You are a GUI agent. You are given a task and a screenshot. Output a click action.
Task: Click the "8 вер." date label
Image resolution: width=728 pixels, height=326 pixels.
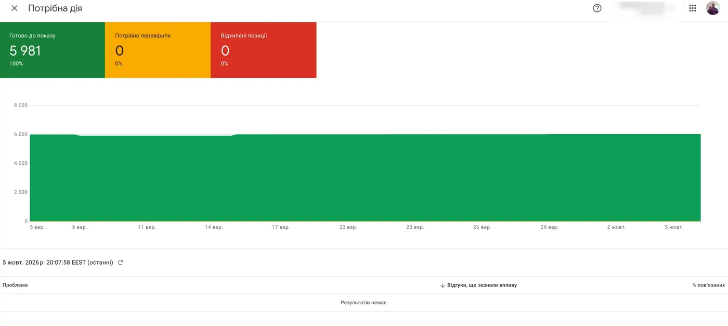point(79,227)
